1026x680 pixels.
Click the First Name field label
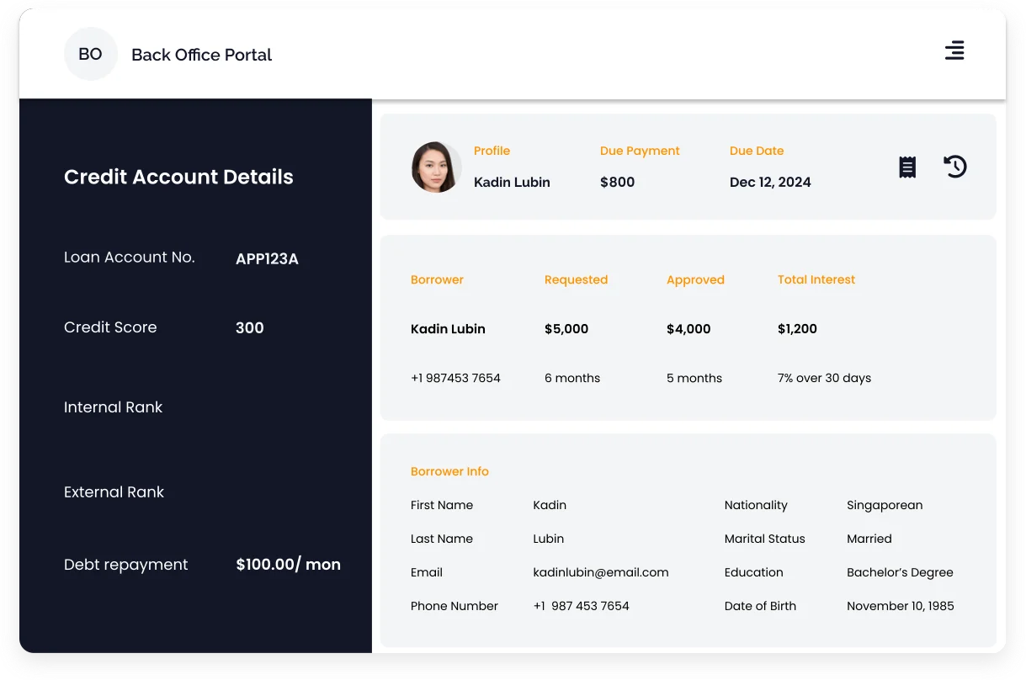442,505
